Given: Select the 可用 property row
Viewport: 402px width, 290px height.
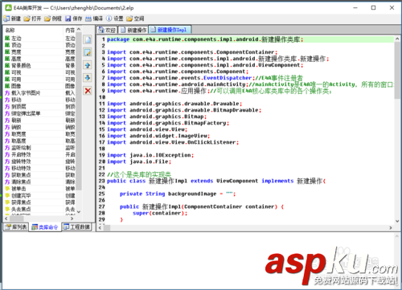Looking at the screenshot, I should (39, 80).
